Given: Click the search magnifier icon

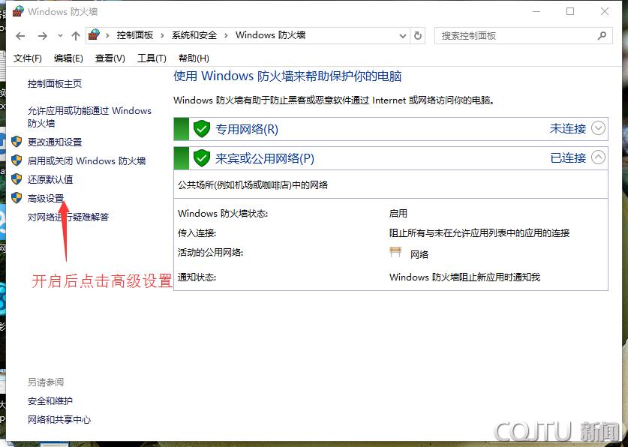Looking at the screenshot, I should click(x=602, y=36).
